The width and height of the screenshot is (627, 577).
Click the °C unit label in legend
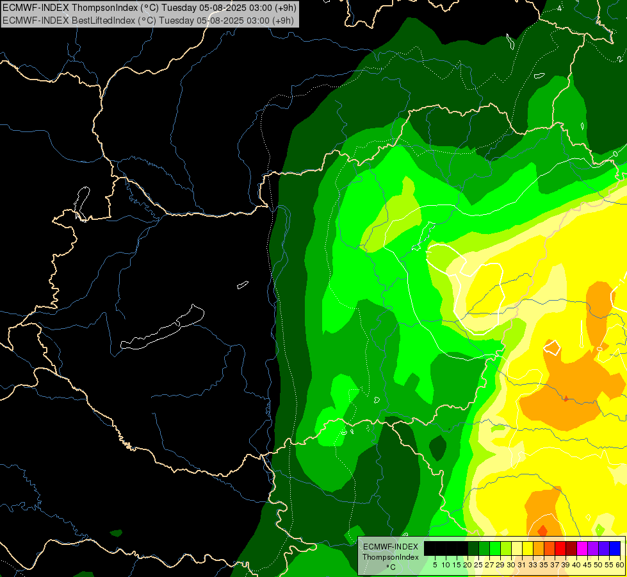pyautogui.click(x=391, y=567)
